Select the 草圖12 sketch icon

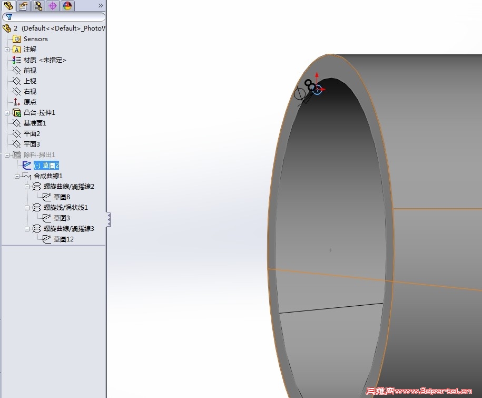pyautogui.click(x=47, y=239)
